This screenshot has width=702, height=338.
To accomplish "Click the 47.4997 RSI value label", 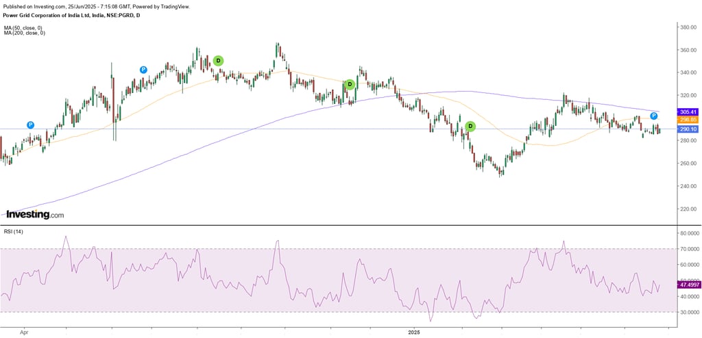I will tap(689, 284).
